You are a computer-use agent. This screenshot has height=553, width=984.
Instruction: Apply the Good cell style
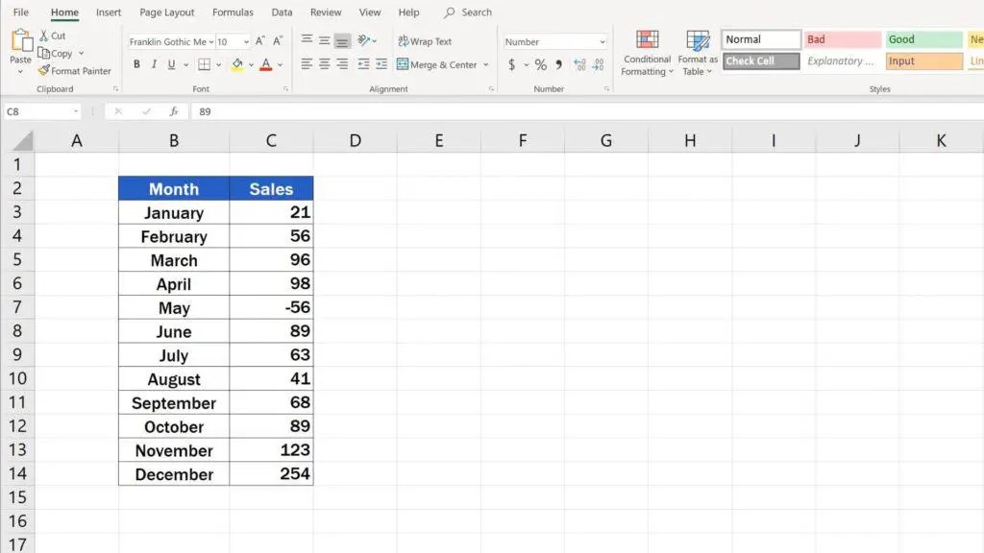click(922, 38)
